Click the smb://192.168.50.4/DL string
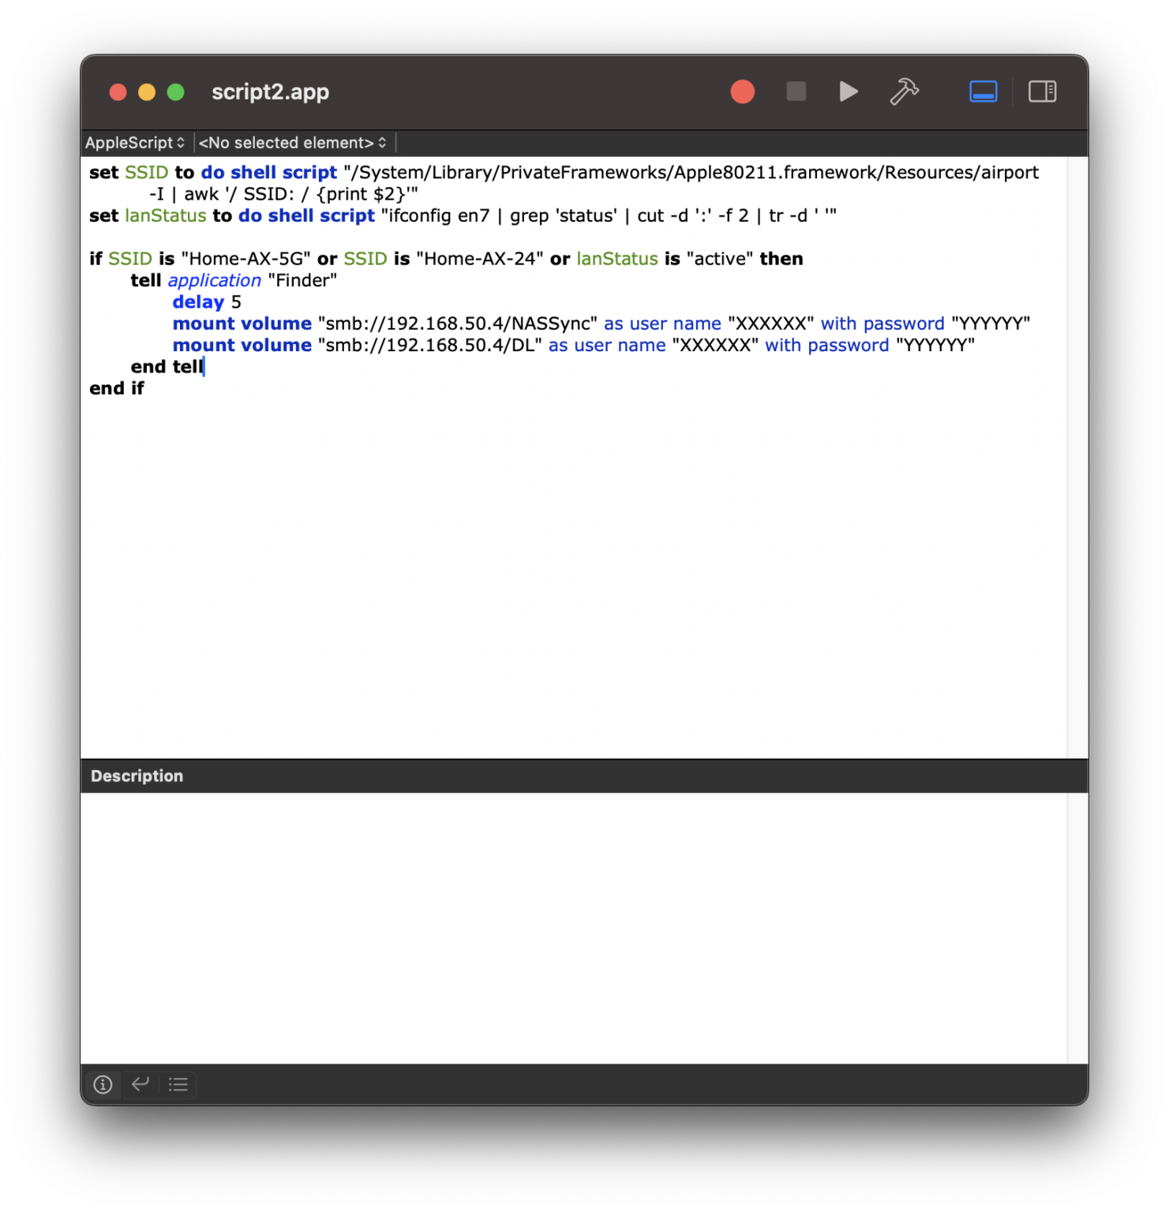This screenshot has height=1212, width=1169. pos(429,346)
